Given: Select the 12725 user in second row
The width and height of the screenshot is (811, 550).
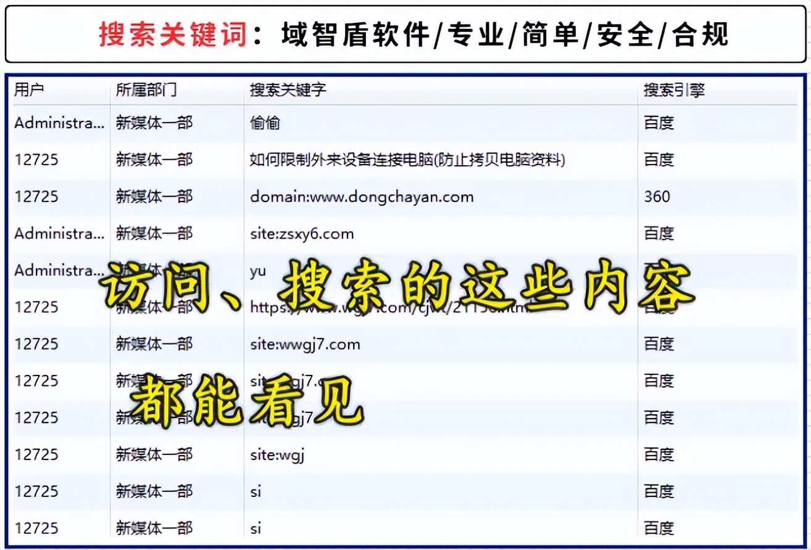Looking at the screenshot, I should click(x=31, y=160).
